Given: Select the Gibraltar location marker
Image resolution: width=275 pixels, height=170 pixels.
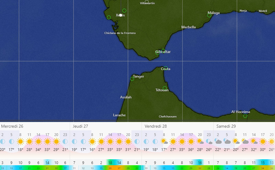Looking at the screenshot, I should click(157, 53).
